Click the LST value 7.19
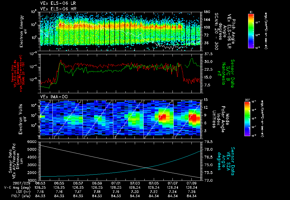The height and width of the screenshot is (200, 290). tap(116, 192)
